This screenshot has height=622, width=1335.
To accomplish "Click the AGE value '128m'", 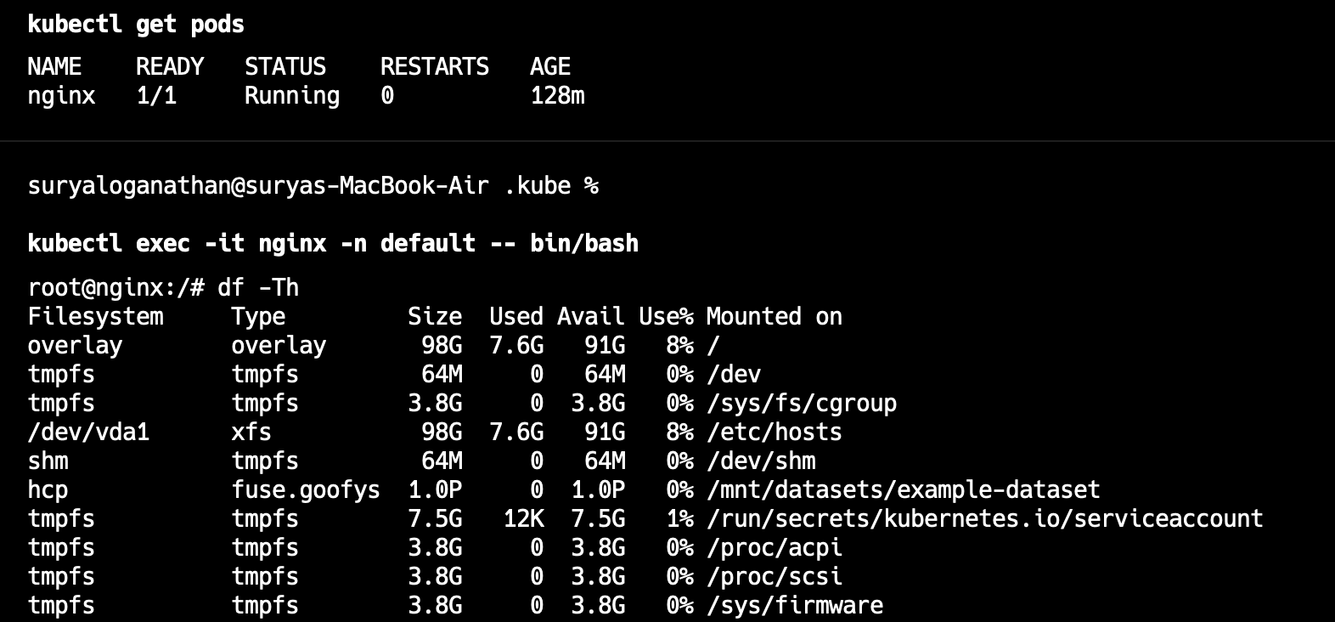I will pos(557,95).
